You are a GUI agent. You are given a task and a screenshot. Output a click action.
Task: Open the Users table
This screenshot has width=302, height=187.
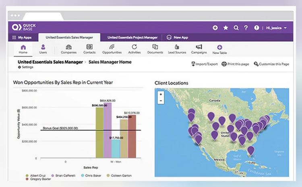click(43, 49)
